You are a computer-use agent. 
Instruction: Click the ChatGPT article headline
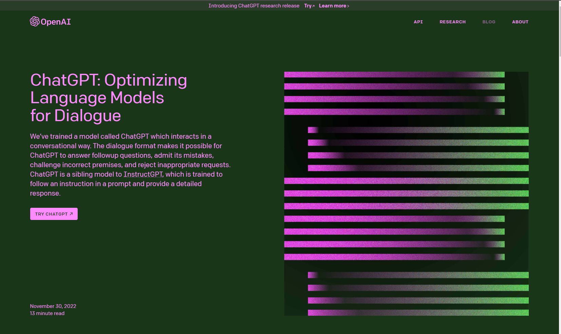coord(109,98)
